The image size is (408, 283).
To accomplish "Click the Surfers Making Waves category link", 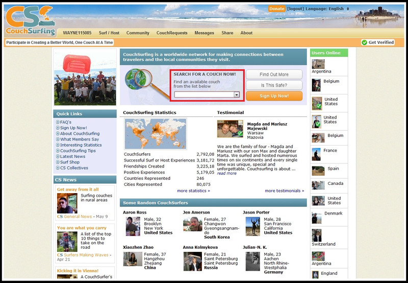I will 86,255.
